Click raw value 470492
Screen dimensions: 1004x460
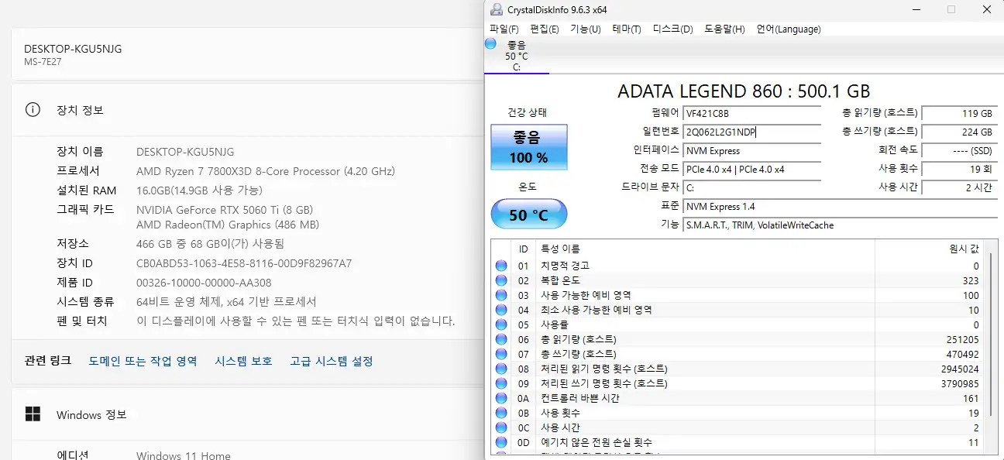963,354
